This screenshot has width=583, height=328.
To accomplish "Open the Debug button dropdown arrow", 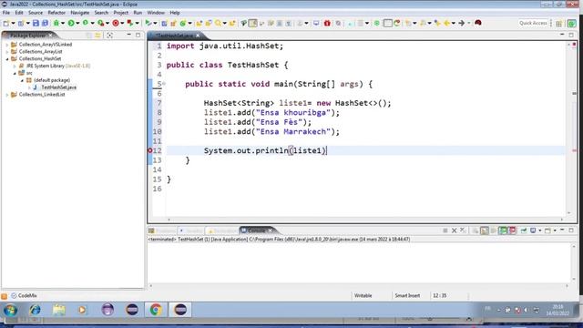I will tap(63, 24).
